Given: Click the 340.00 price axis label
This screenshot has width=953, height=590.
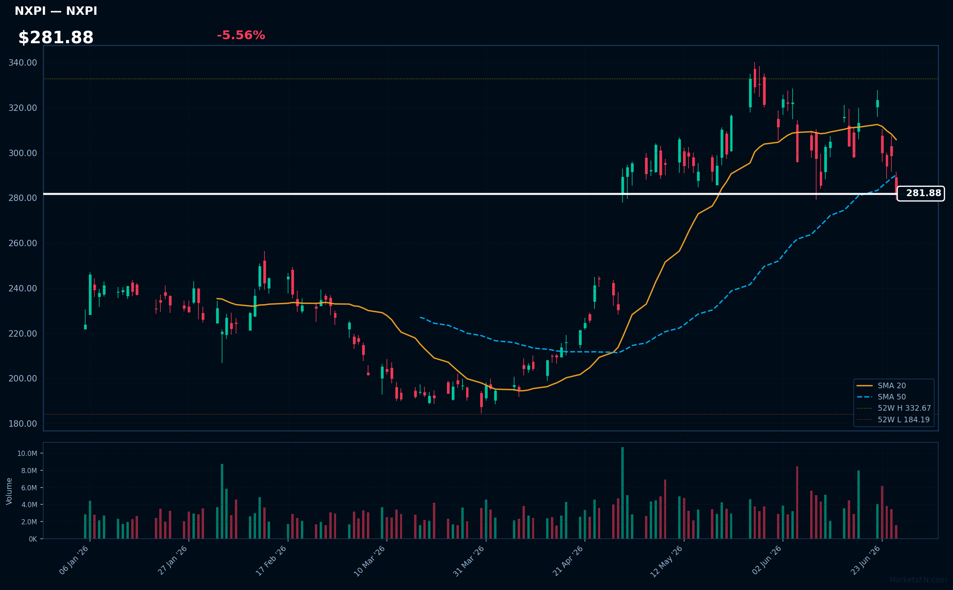Looking at the screenshot, I should click(x=23, y=62).
